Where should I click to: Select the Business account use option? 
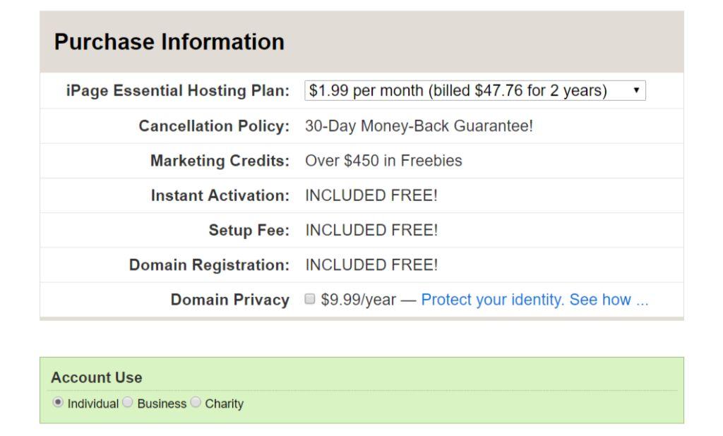(127, 404)
